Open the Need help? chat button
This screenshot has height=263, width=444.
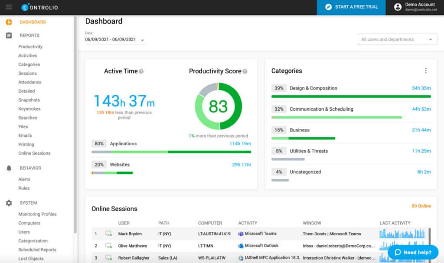pos(413,252)
